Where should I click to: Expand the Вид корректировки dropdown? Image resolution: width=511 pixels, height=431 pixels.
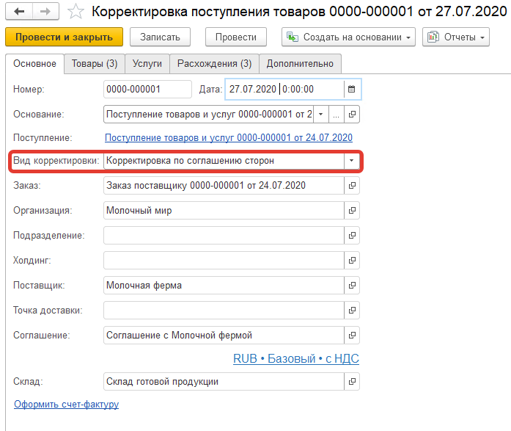pos(351,161)
